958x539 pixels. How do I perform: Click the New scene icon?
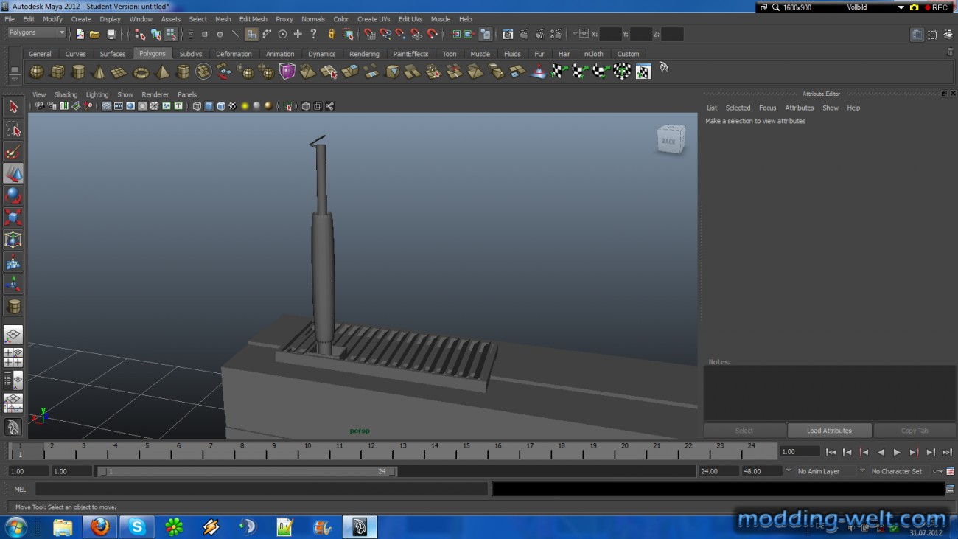coord(80,34)
